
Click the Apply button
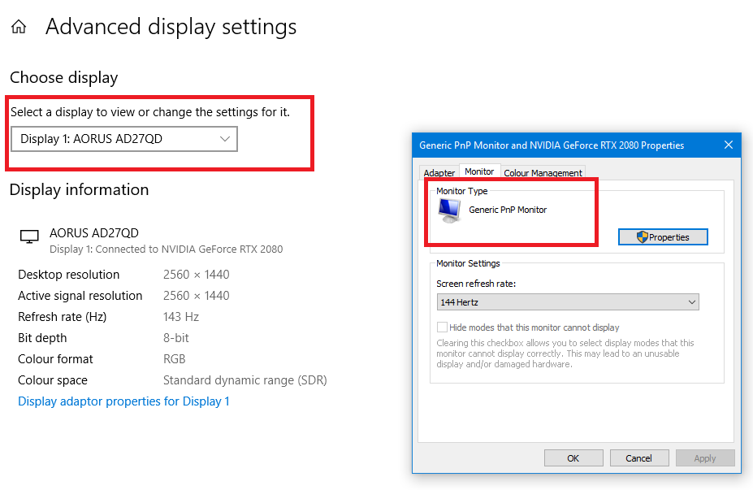click(x=705, y=457)
